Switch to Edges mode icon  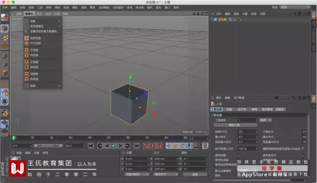4,64
